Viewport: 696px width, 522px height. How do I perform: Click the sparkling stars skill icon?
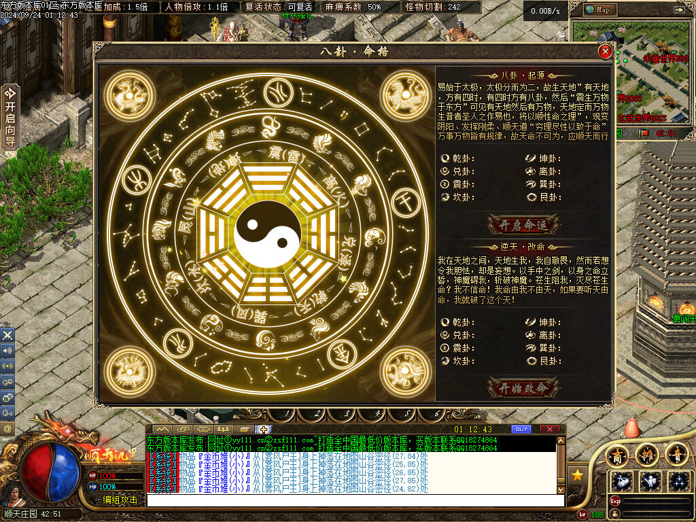pyautogui.click(x=679, y=481)
